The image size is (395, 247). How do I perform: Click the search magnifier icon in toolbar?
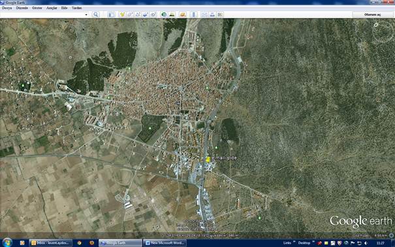click(96, 14)
